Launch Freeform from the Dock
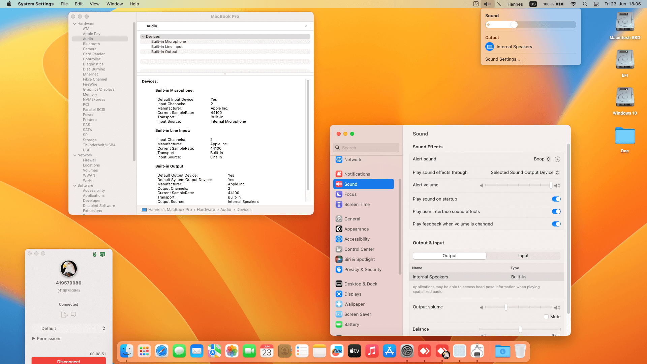The image size is (647, 364). (x=337, y=351)
